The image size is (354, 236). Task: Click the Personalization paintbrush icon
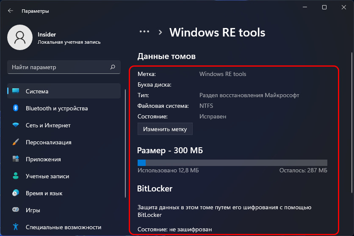click(16, 142)
